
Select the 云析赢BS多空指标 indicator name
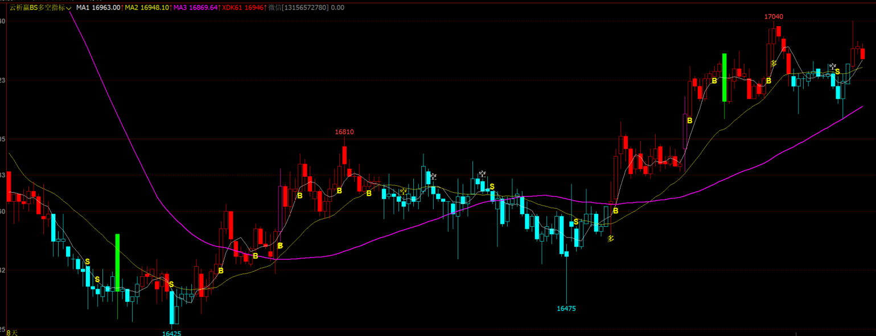point(37,8)
